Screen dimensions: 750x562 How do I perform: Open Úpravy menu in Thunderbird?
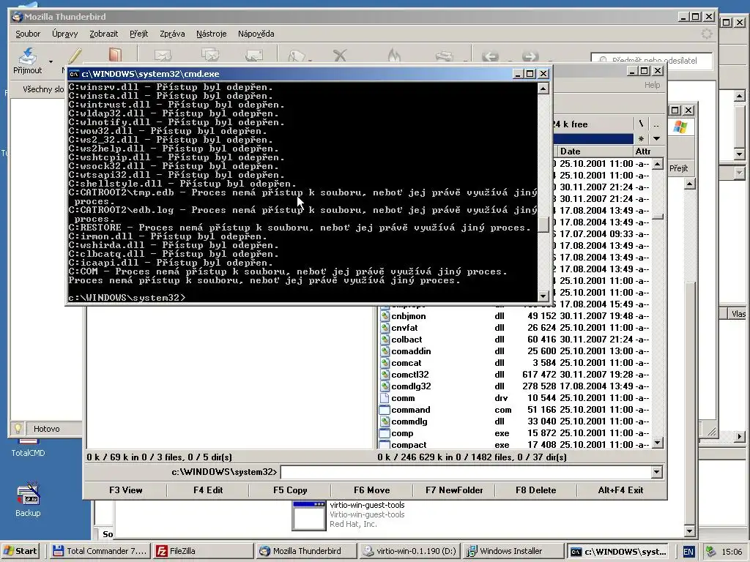coord(64,34)
